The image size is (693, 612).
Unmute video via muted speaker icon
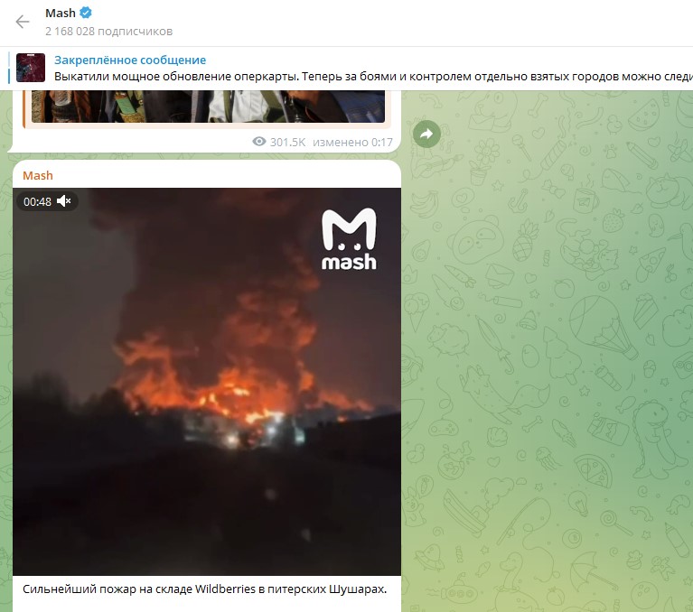(63, 201)
